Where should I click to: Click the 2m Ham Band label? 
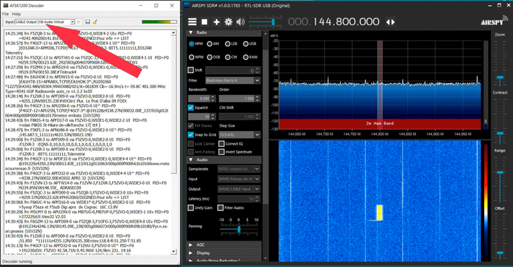coord(380,123)
